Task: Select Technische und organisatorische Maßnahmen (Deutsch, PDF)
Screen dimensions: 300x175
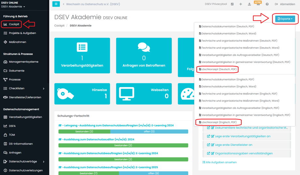Action: 238,41
